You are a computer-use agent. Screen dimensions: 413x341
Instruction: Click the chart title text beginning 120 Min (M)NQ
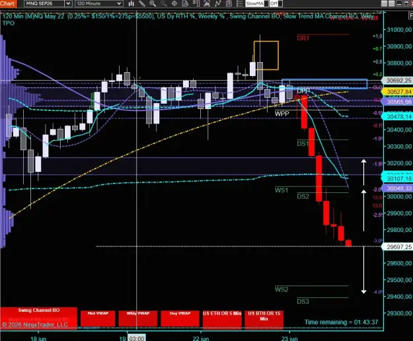188,19
